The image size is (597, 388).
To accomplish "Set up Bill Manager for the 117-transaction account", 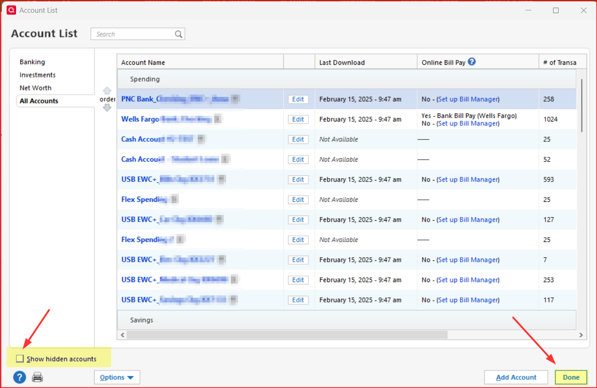I will (x=468, y=300).
